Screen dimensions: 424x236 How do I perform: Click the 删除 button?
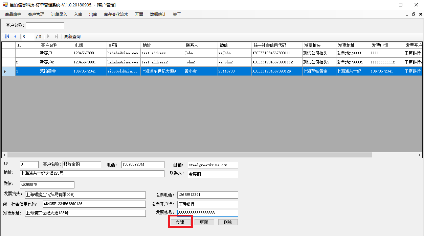coord(228,222)
